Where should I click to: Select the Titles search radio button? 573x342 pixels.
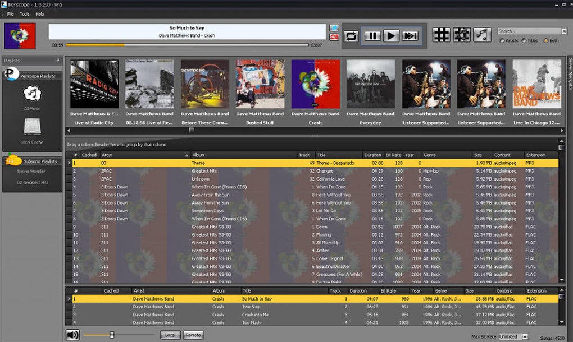524,41
